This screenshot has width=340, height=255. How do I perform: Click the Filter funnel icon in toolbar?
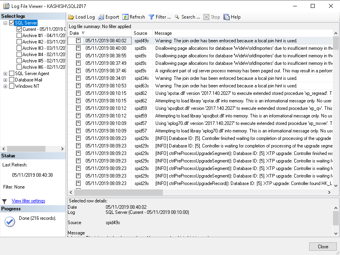pos(151,17)
